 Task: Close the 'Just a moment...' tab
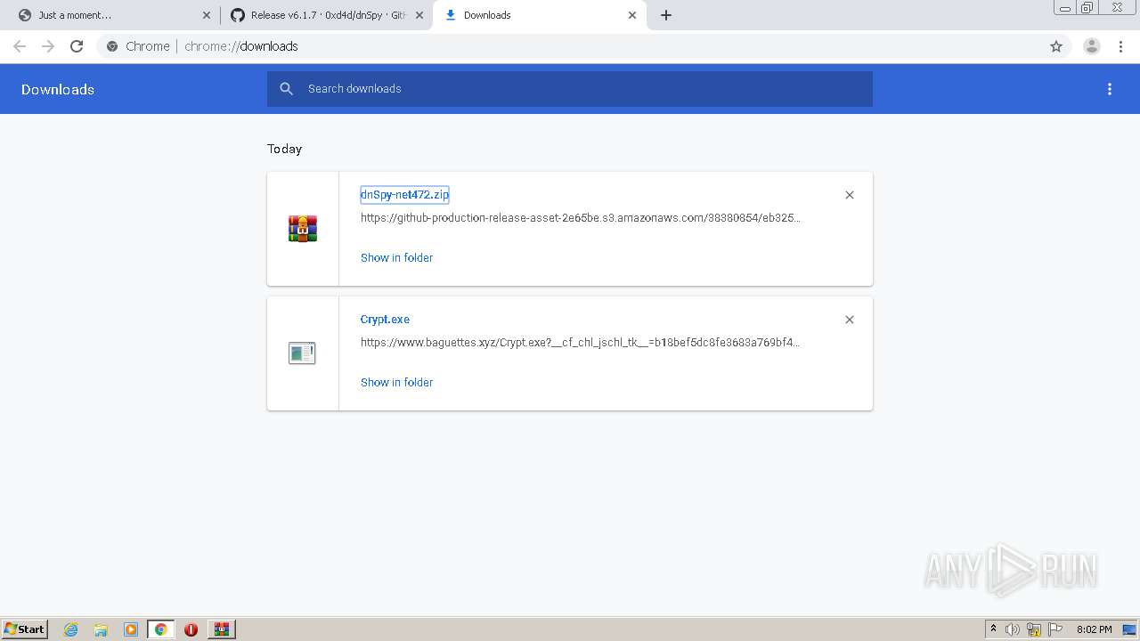tap(207, 15)
